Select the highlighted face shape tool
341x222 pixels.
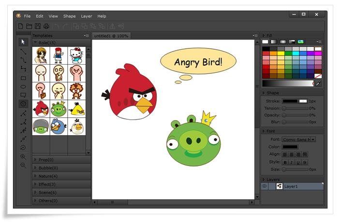click(x=23, y=104)
